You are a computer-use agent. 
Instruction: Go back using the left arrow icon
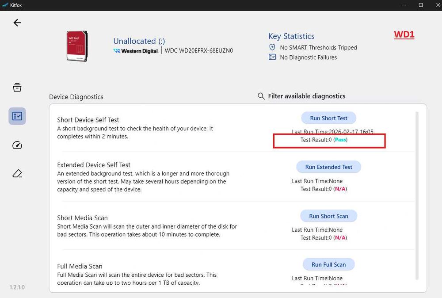(17, 23)
